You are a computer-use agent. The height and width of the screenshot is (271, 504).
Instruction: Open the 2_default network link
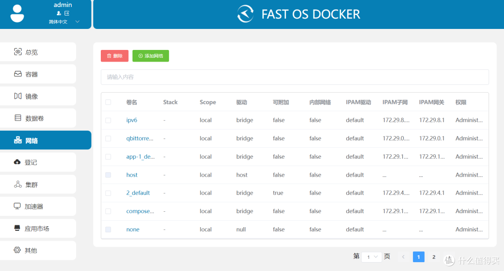[x=137, y=193]
